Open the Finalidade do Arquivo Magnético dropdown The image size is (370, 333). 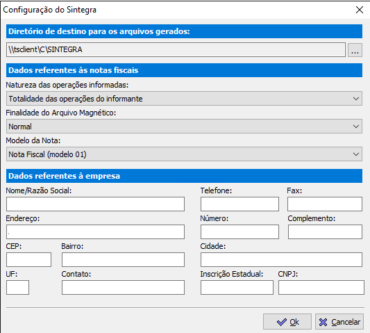[x=184, y=127]
